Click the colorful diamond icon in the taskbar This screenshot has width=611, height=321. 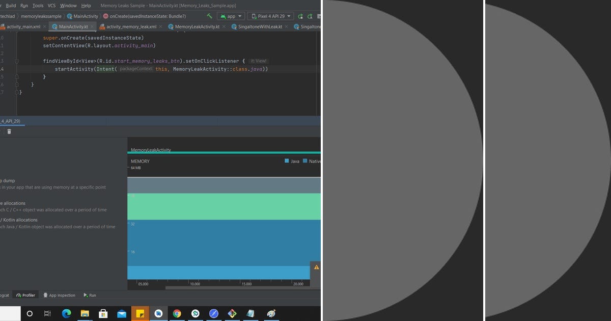click(x=232, y=313)
